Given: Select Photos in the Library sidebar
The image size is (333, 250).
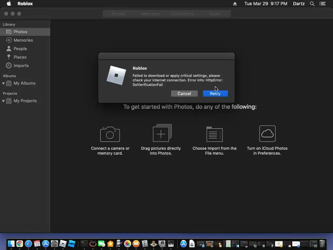Looking at the screenshot, I should coord(25,32).
